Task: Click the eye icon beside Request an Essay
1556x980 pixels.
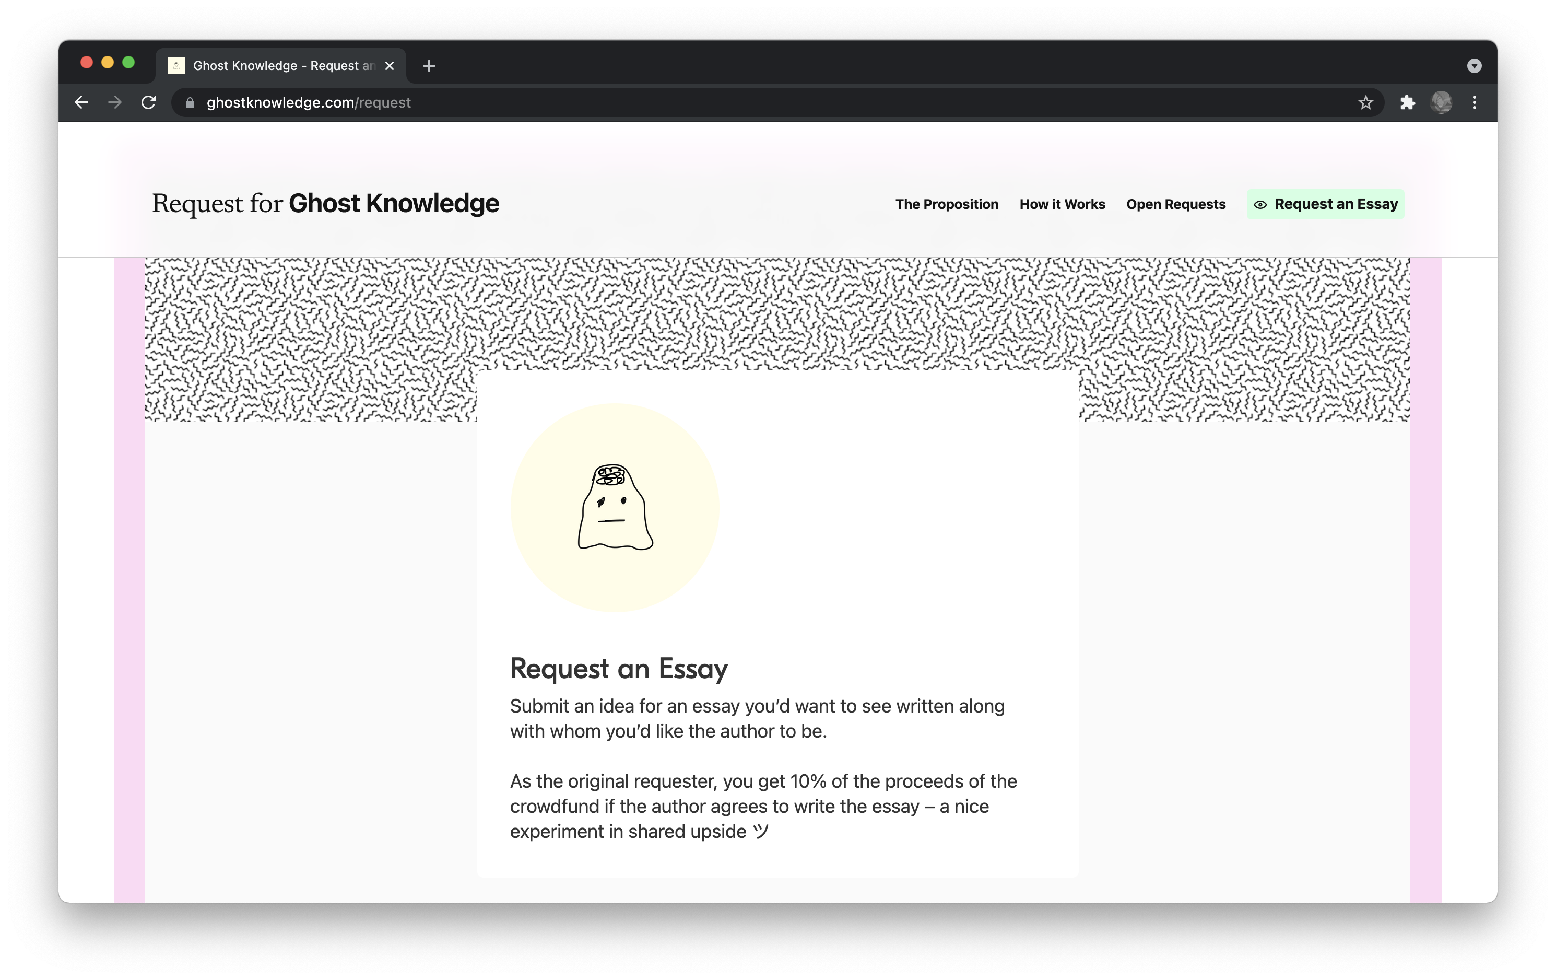Action: click(1262, 204)
